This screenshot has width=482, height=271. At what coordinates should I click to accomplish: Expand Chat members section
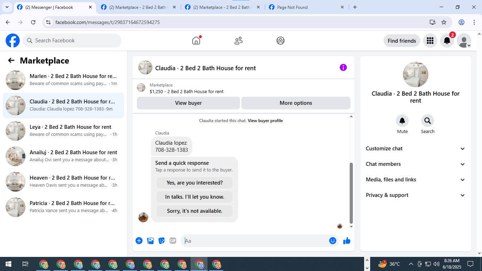tap(416, 164)
